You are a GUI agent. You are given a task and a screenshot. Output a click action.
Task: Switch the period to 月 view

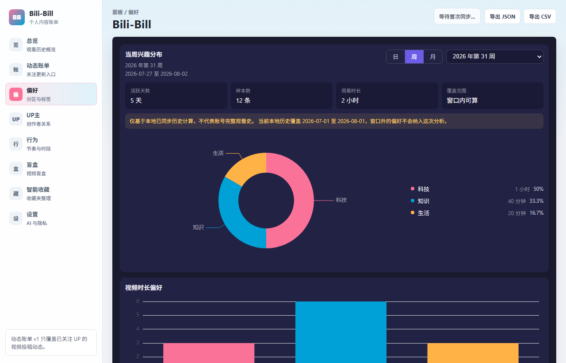(433, 57)
